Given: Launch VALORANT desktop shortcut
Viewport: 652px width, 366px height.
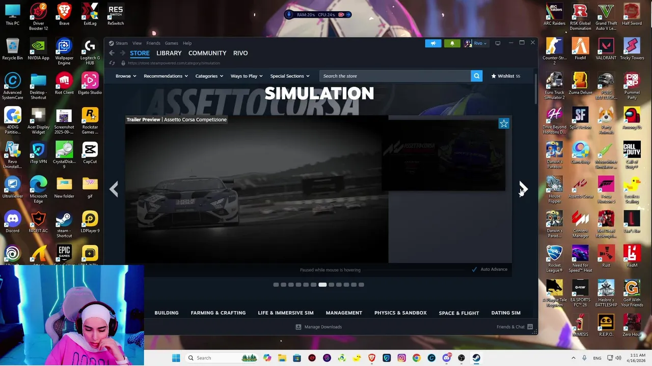Looking at the screenshot, I should point(606,50).
